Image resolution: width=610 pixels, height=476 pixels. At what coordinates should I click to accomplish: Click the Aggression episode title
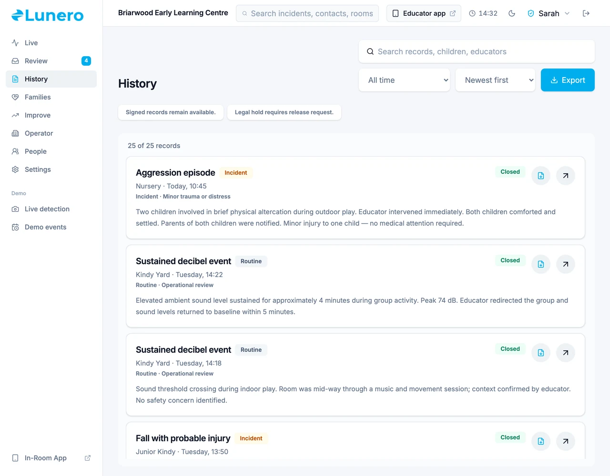[175, 173]
